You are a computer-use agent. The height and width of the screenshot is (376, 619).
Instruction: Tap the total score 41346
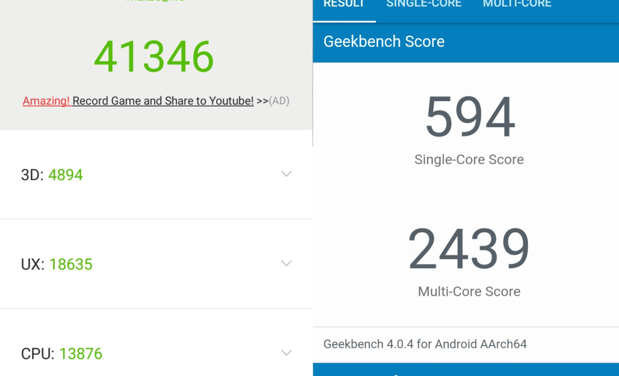[154, 57]
